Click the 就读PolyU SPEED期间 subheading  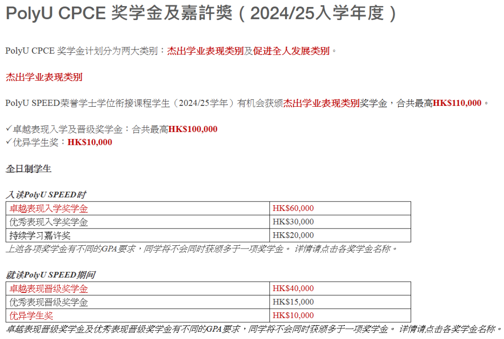[x=50, y=275]
